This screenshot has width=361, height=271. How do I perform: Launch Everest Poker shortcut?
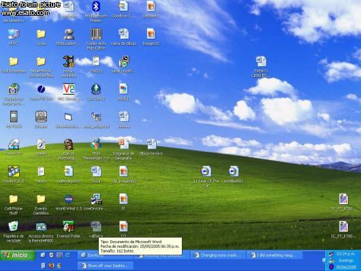pyautogui.click(x=69, y=227)
